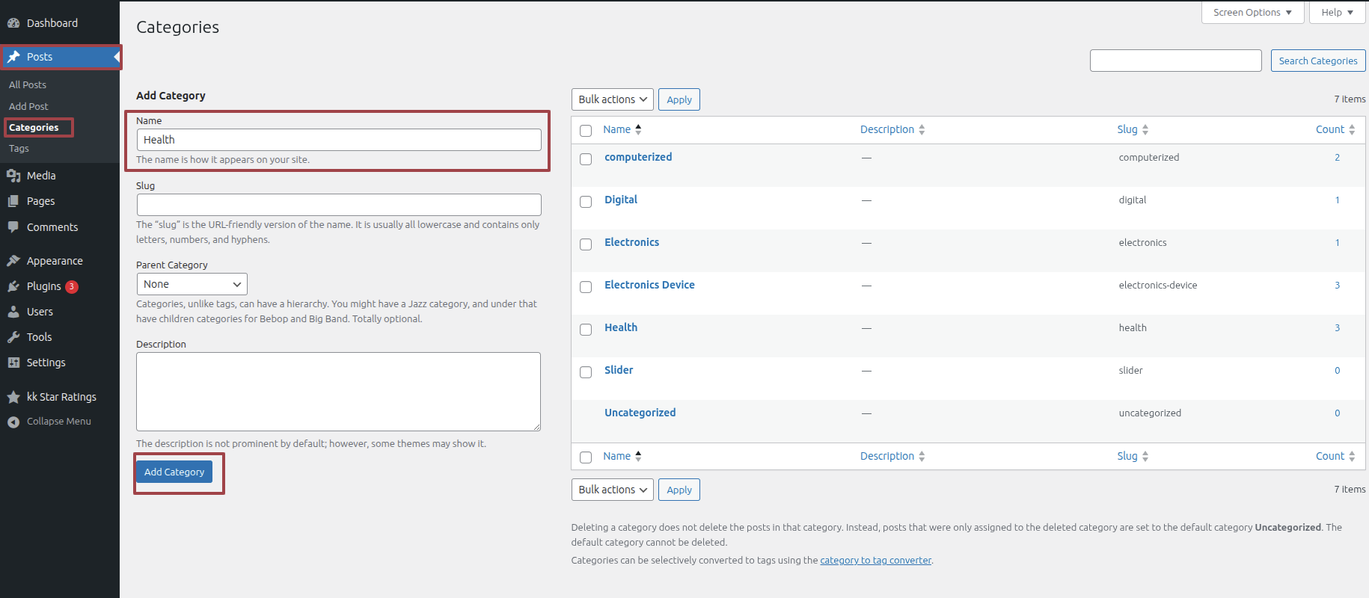Check the box for Digital category
Screen dimensions: 1369x598
[586, 202]
